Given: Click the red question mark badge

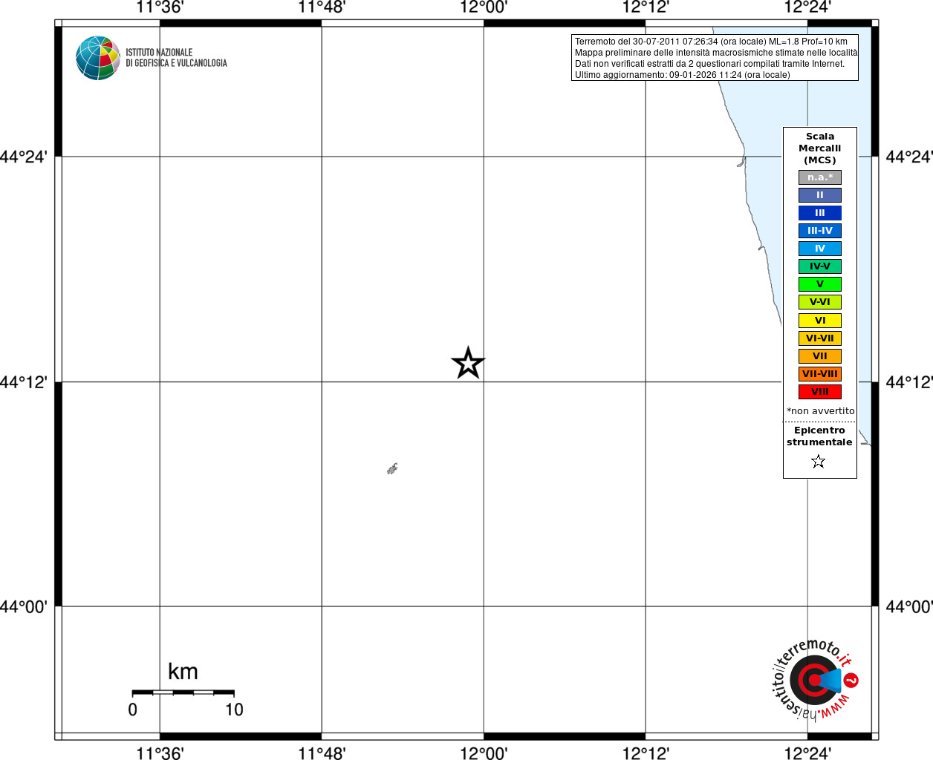Looking at the screenshot, I should 851,680.
